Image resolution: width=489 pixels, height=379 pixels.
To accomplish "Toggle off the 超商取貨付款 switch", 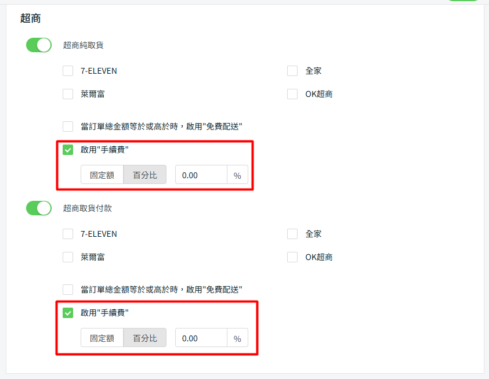I will point(39,208).
